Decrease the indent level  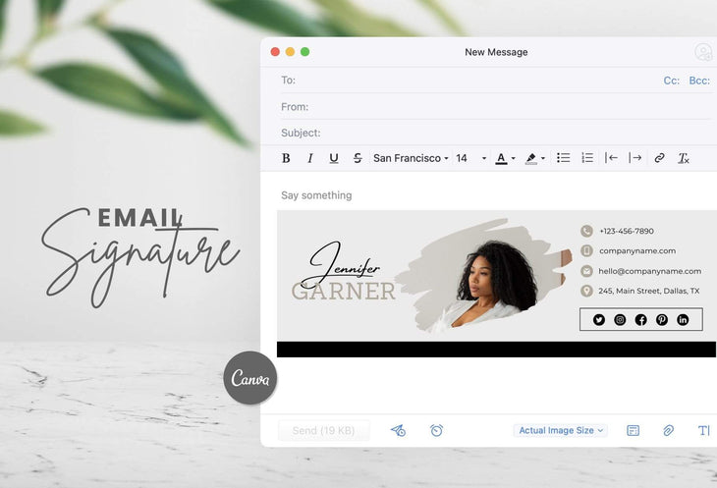coord(611,158)
